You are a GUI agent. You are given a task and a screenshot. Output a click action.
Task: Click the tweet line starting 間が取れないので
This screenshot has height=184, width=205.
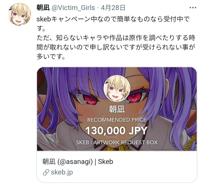(116, 47)
